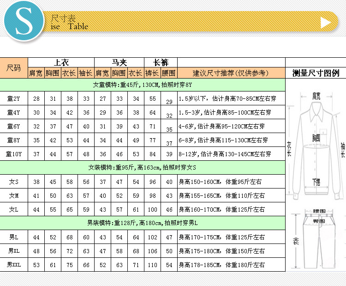Click the 尺寸表 banner title
Viewport: 346px width, 286px height.
63,18
